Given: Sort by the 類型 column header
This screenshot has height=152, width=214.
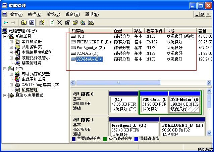Looking at the screenshot, I should tap(138, 31).
